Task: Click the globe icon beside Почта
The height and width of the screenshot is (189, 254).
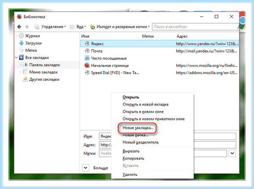Action: pyautogui.click(x=87, y=51)
